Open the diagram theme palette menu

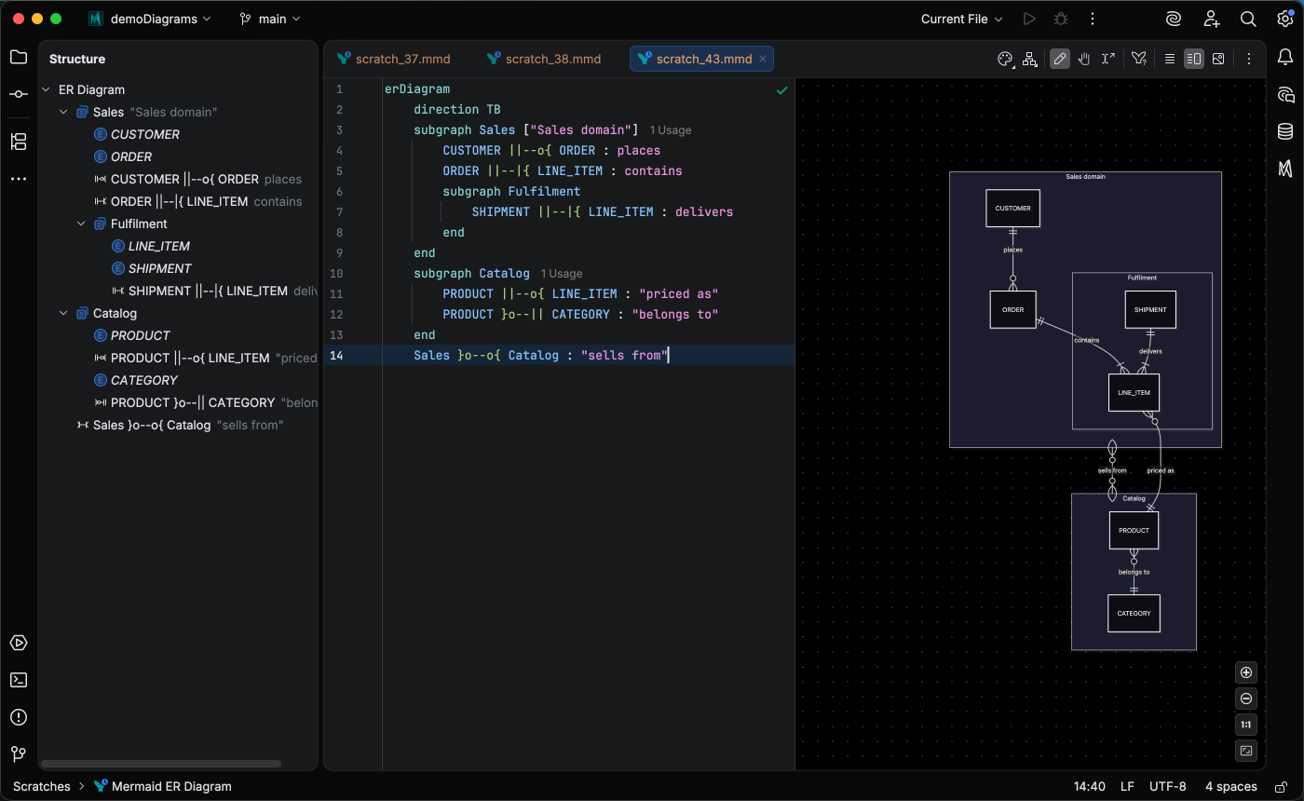tap(1005, 59)
